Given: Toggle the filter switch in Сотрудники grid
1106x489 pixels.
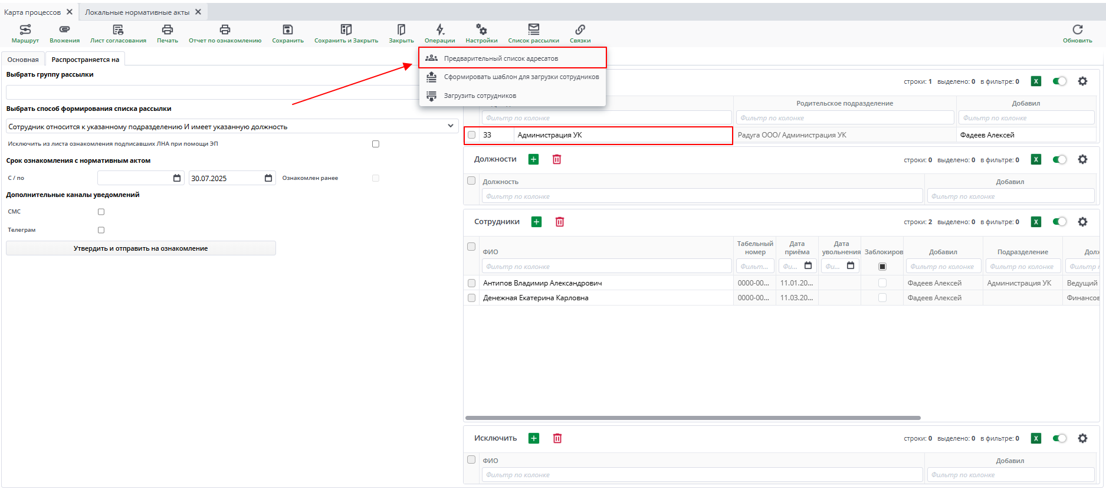Looking at the screenshot, I should pos(1060,222).
